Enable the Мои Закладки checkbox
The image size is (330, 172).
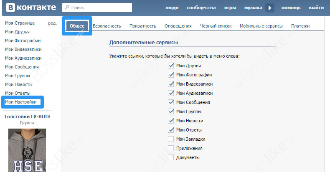pos(171,139)
